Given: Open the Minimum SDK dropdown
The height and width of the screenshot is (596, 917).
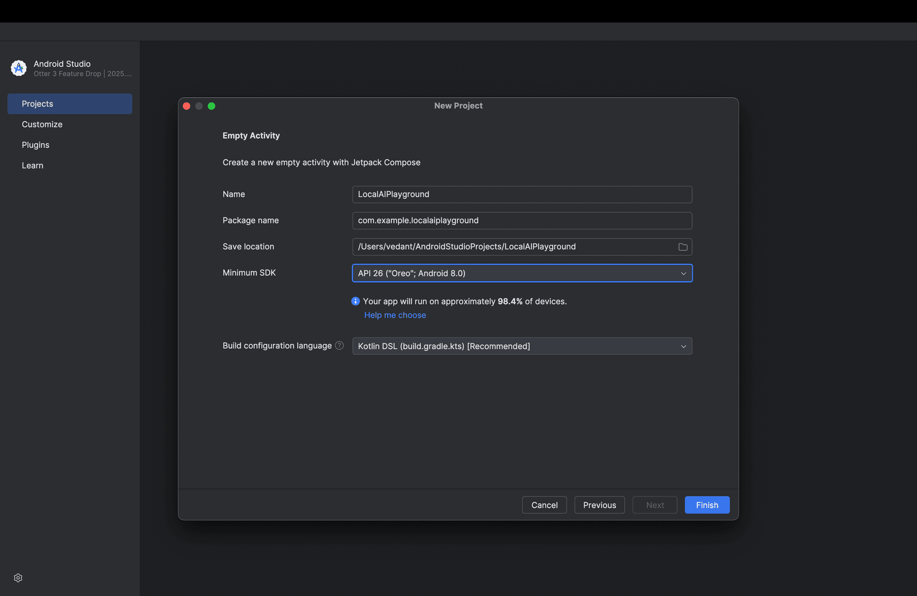Looking at the screenshot, I should [x=522, y=273].
